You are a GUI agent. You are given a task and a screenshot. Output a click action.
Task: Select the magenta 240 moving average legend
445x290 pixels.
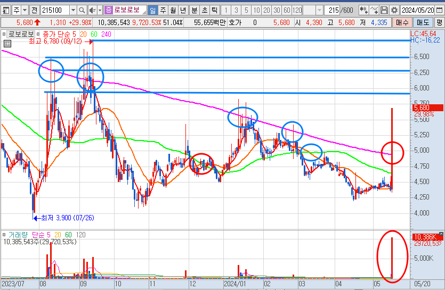pos(106,34)
